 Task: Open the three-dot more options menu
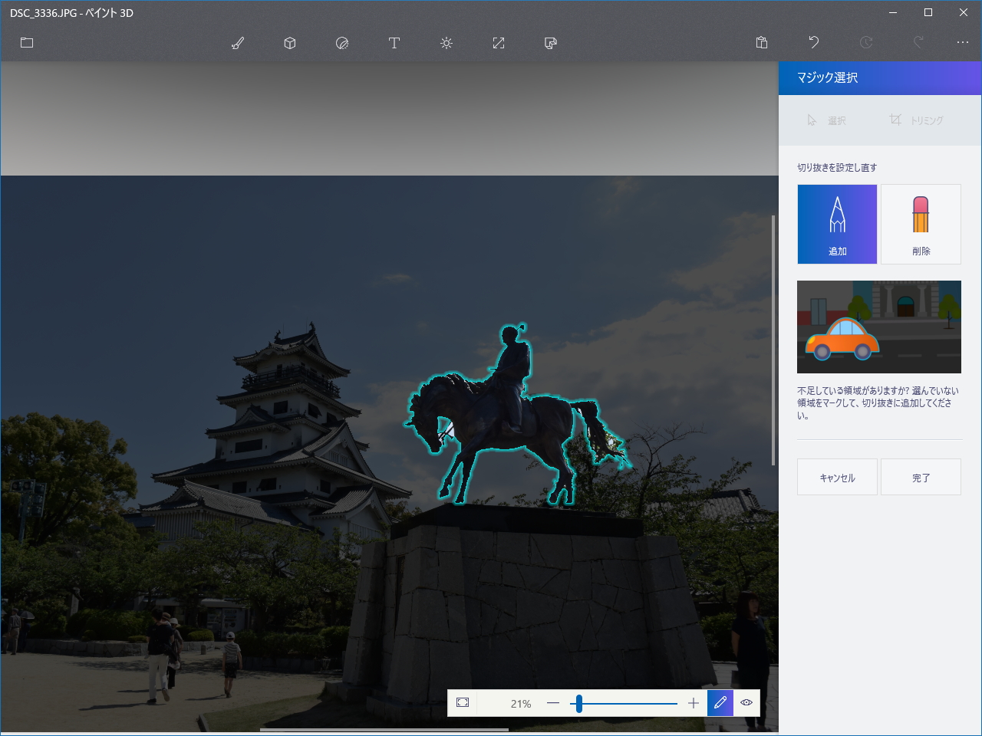[963, 43]
